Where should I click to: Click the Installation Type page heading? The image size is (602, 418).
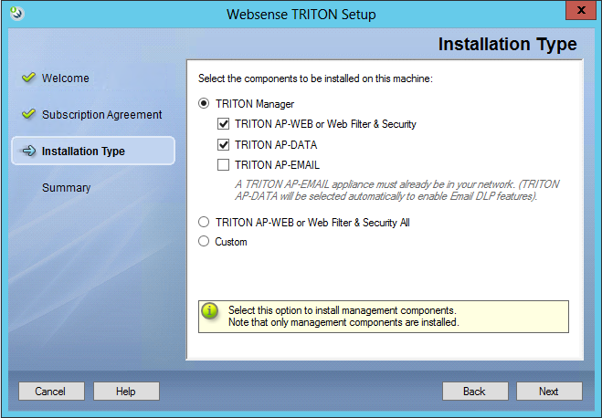[508, 44]
